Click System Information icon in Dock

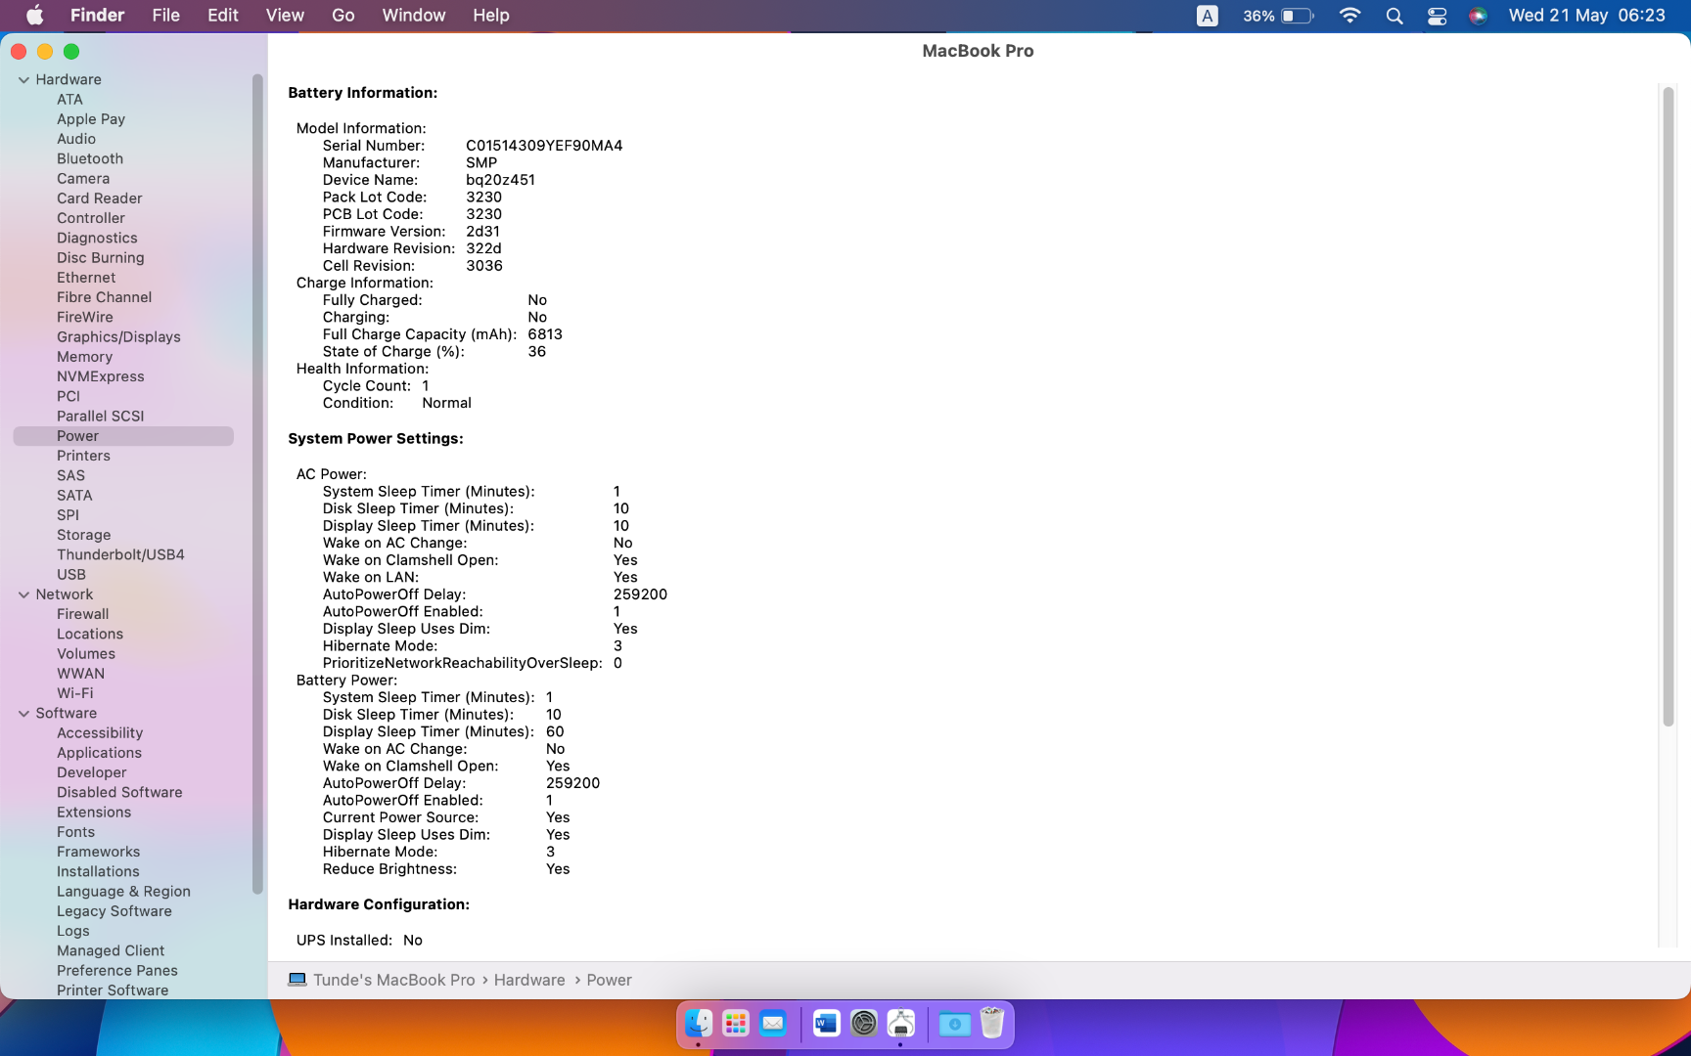[901, 1024]
